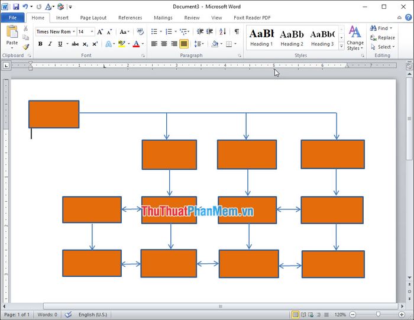Click the Grow Font icon
The width and height of the screenshot is (414, 320).
click(100, 31)
